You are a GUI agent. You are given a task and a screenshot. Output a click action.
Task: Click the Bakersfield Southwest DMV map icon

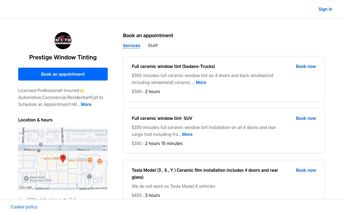(x=26, y=178)
